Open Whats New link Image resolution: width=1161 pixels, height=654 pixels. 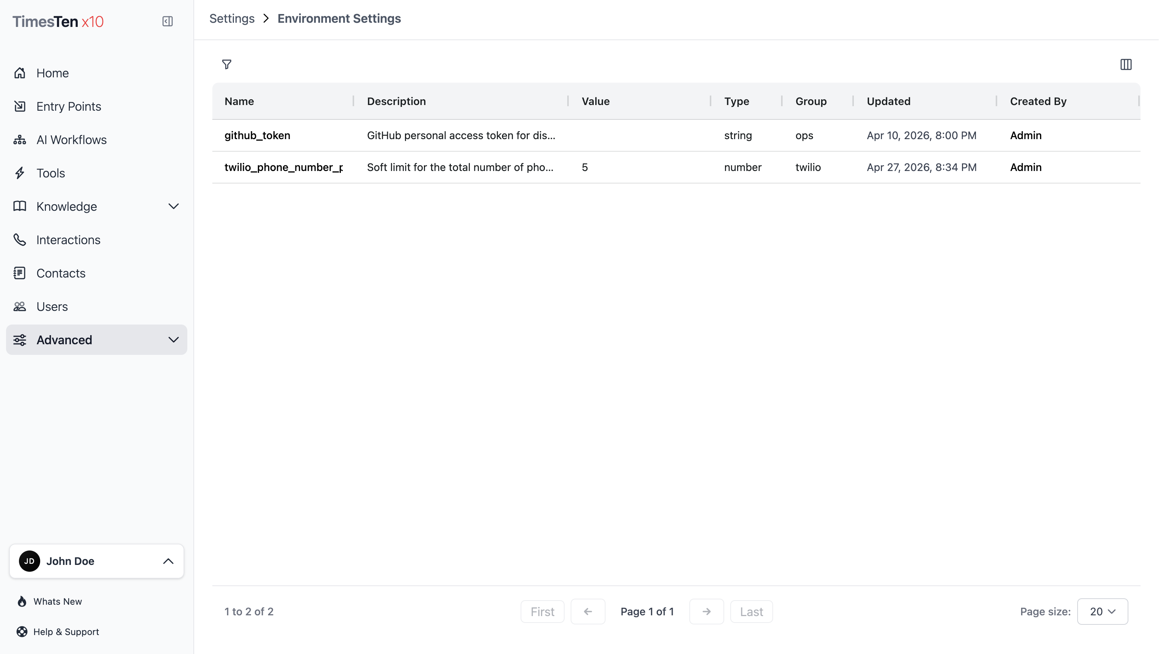point(58,601)
